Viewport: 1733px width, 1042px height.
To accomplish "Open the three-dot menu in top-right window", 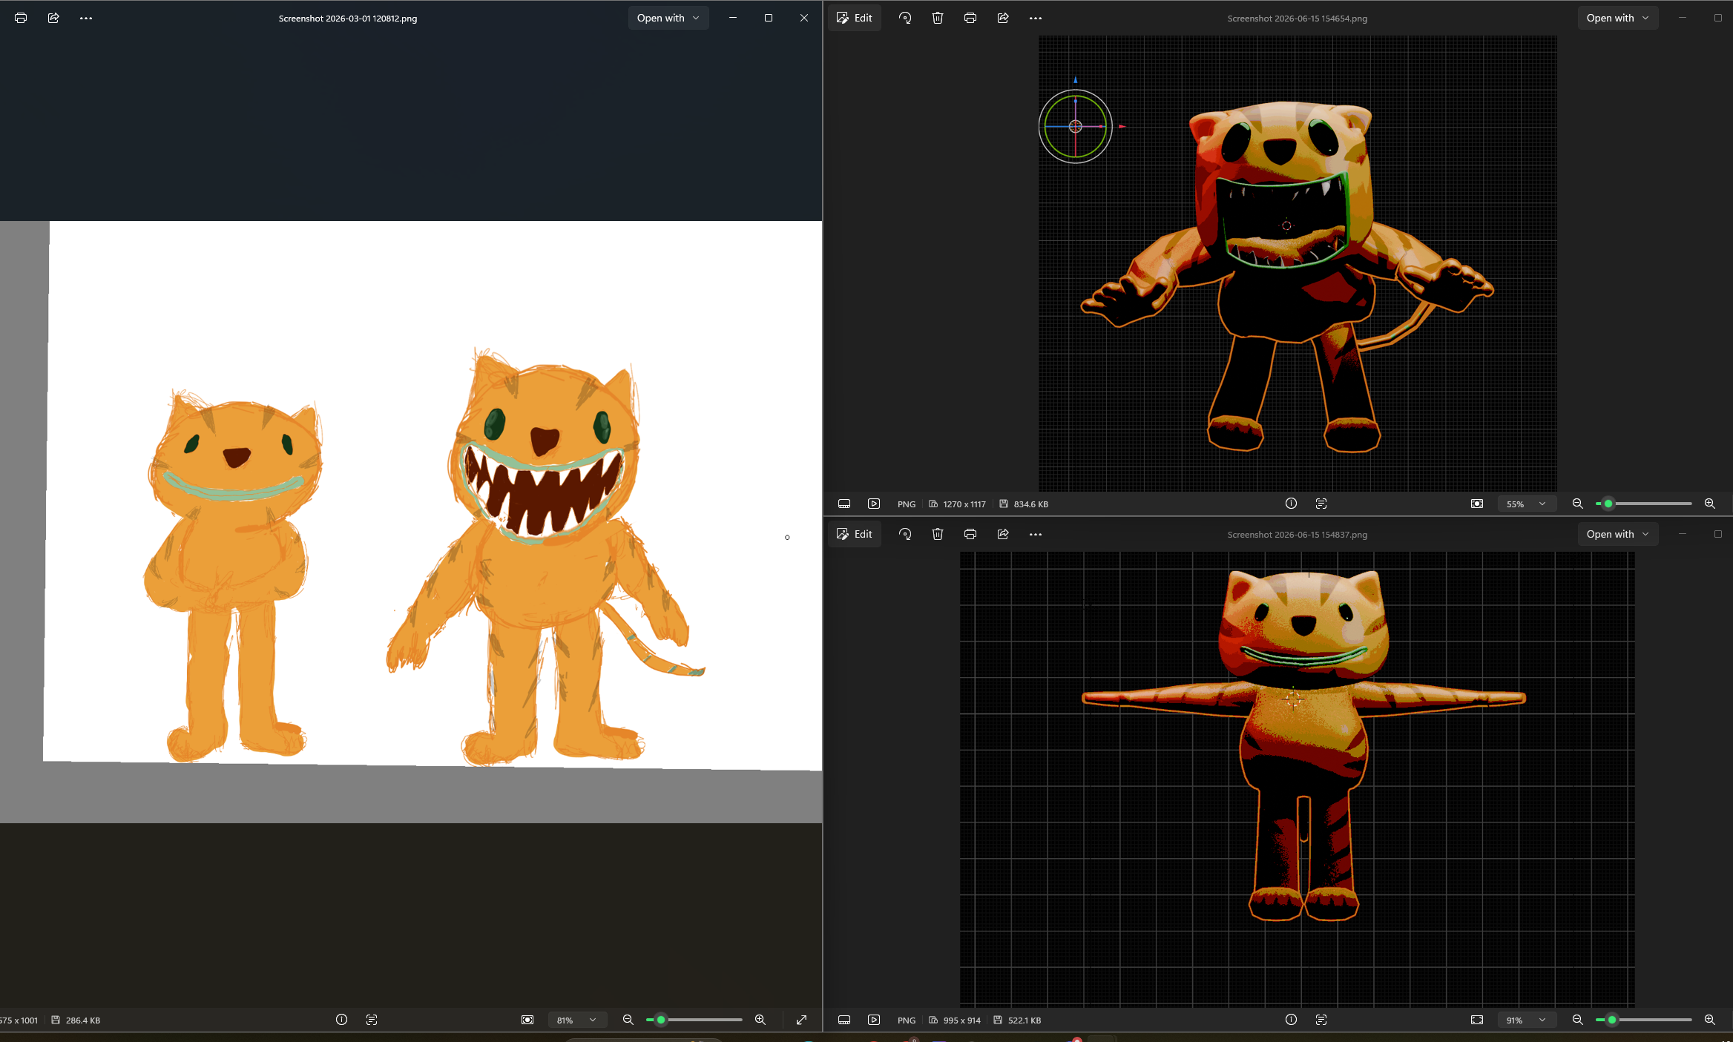I will point(1036,18).
